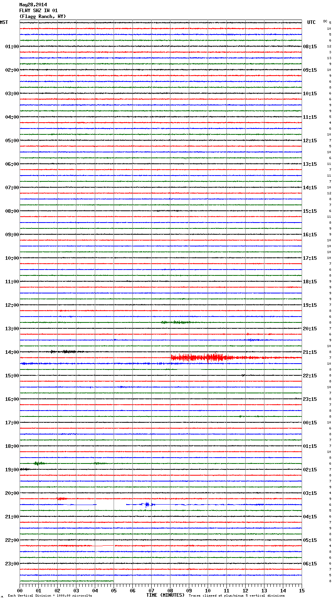Click the 10:15 UTC time label
The height and width of the screenshot is (601, 333).
click(310, 94)
